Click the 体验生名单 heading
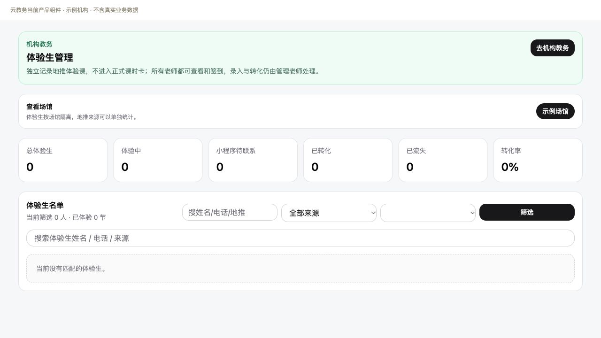The width and height of the screenshot is (601, 338). pos(45,205)
